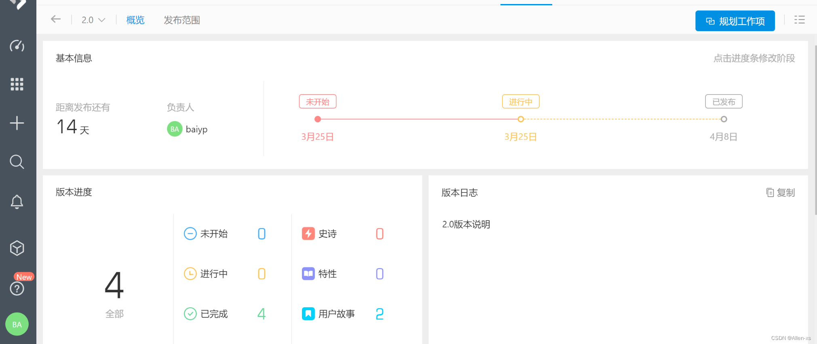The height and width of the screenshot is (344, 817).
Task: Click the 进行中 count 0
Action: pos(262,274)
